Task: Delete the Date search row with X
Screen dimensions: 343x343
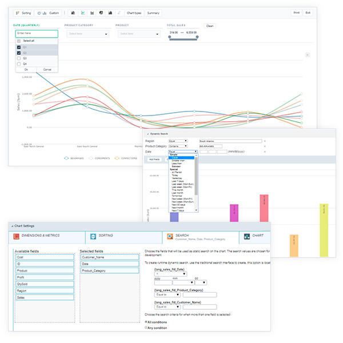Action: [265, 151]
